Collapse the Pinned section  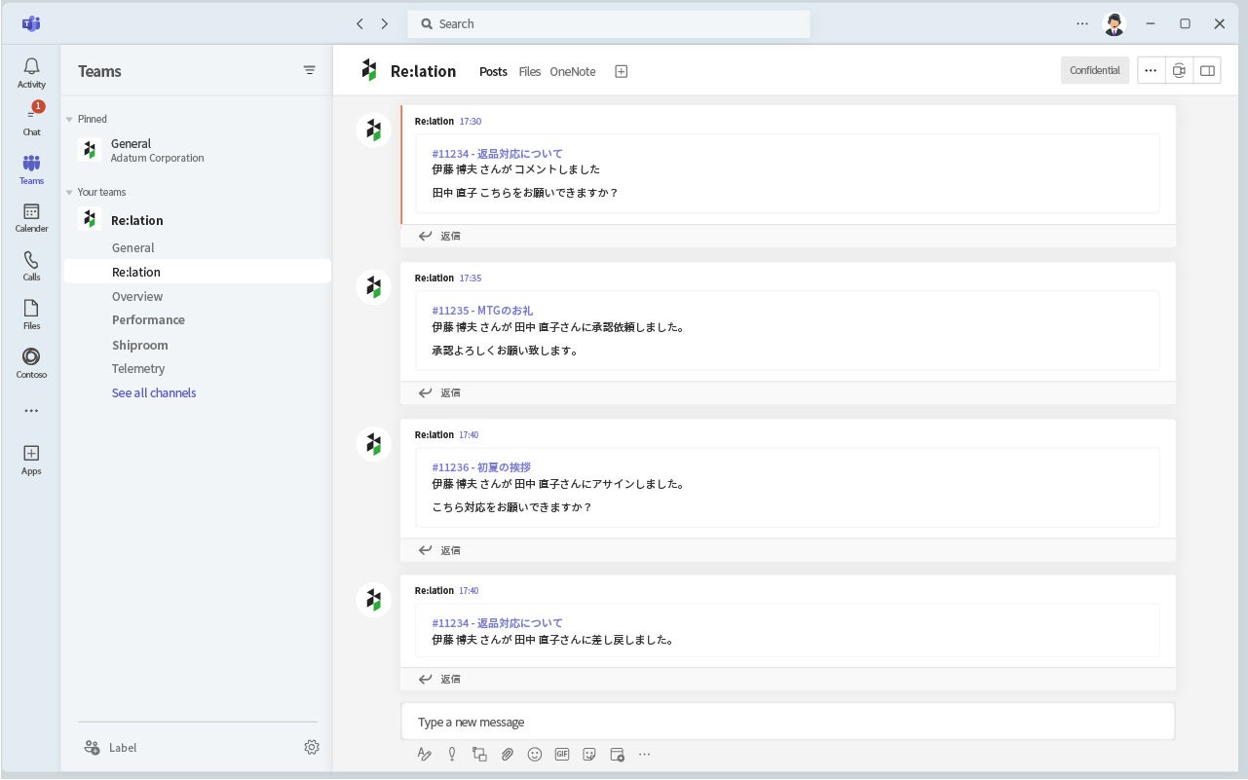(x=69, y=120)
